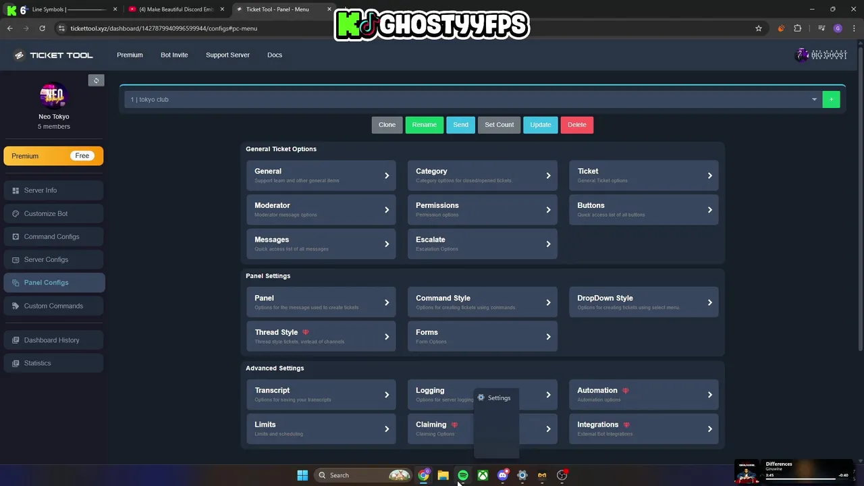
Task: Reload the page with browser refresh icon
Action: [x=42, y=28]
